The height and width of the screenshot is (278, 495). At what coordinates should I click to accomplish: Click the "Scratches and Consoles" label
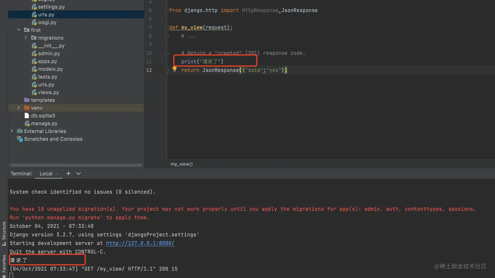point(53,139)
